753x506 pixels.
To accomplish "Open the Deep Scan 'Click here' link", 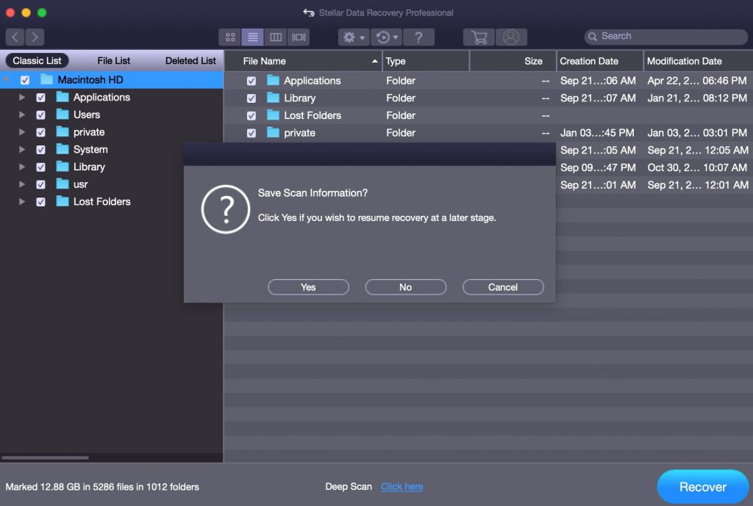I will [x=402, y=486].
